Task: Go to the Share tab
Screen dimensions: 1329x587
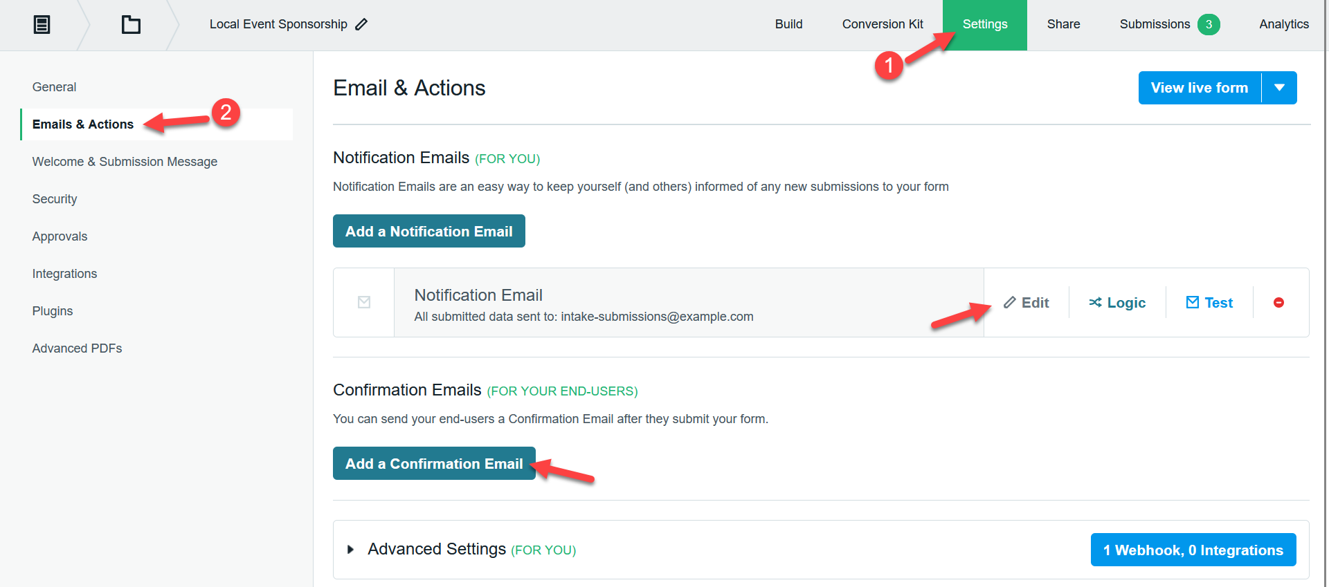Action: (1063, 24)
